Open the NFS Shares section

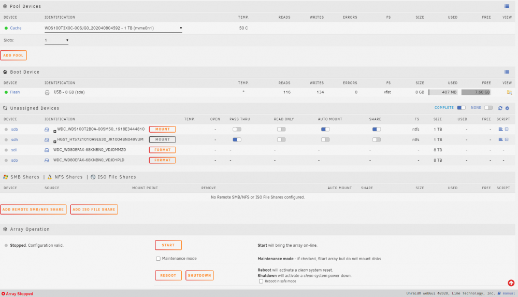68,177
